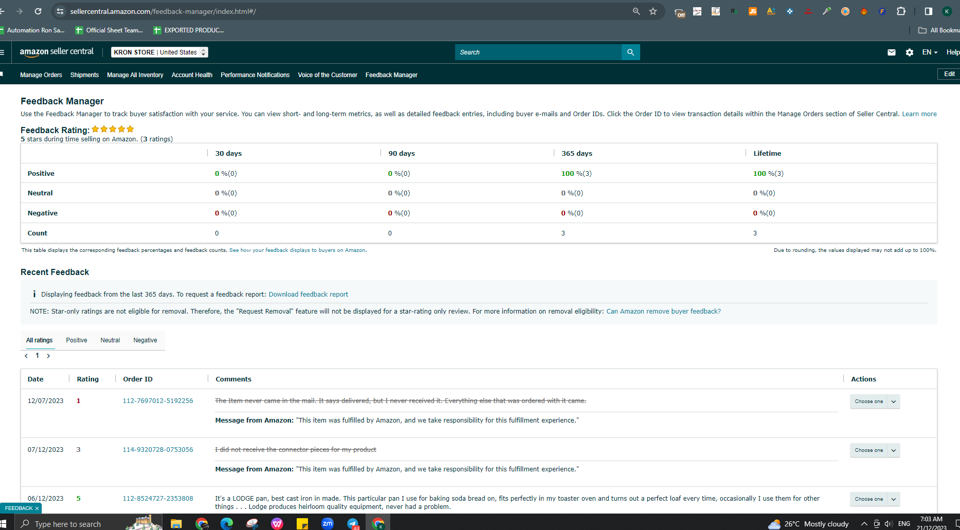Click the Download feedback report link
The height and width of the screenshot is (530, 960).
(x=309, y=295)
